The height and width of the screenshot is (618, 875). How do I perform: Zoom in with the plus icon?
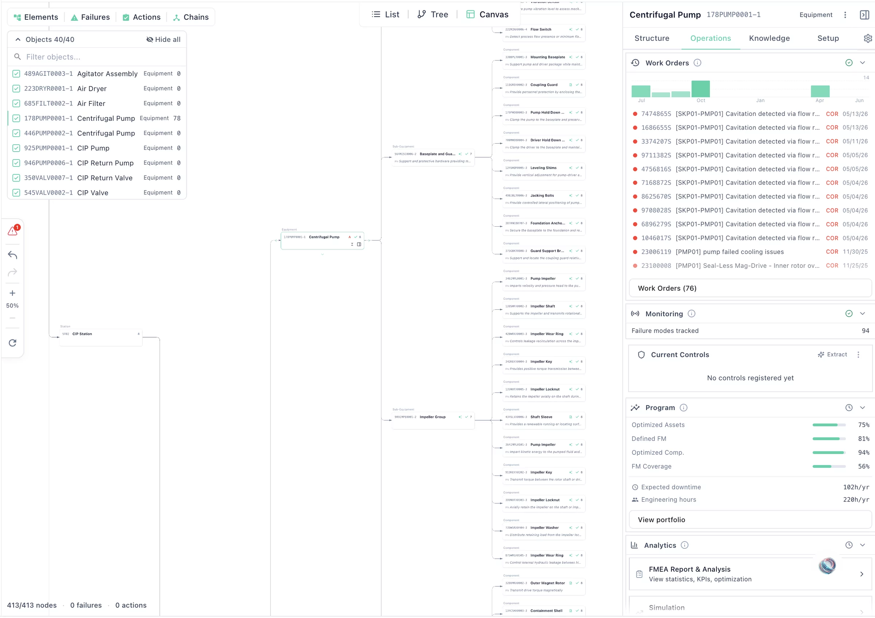[12, 293]
